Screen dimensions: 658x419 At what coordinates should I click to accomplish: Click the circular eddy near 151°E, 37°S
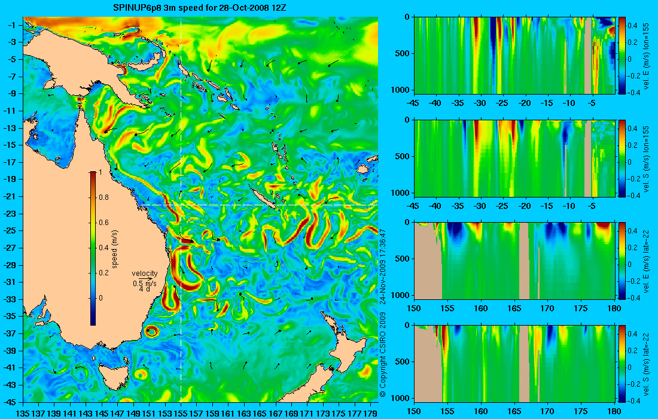(151, 332)
